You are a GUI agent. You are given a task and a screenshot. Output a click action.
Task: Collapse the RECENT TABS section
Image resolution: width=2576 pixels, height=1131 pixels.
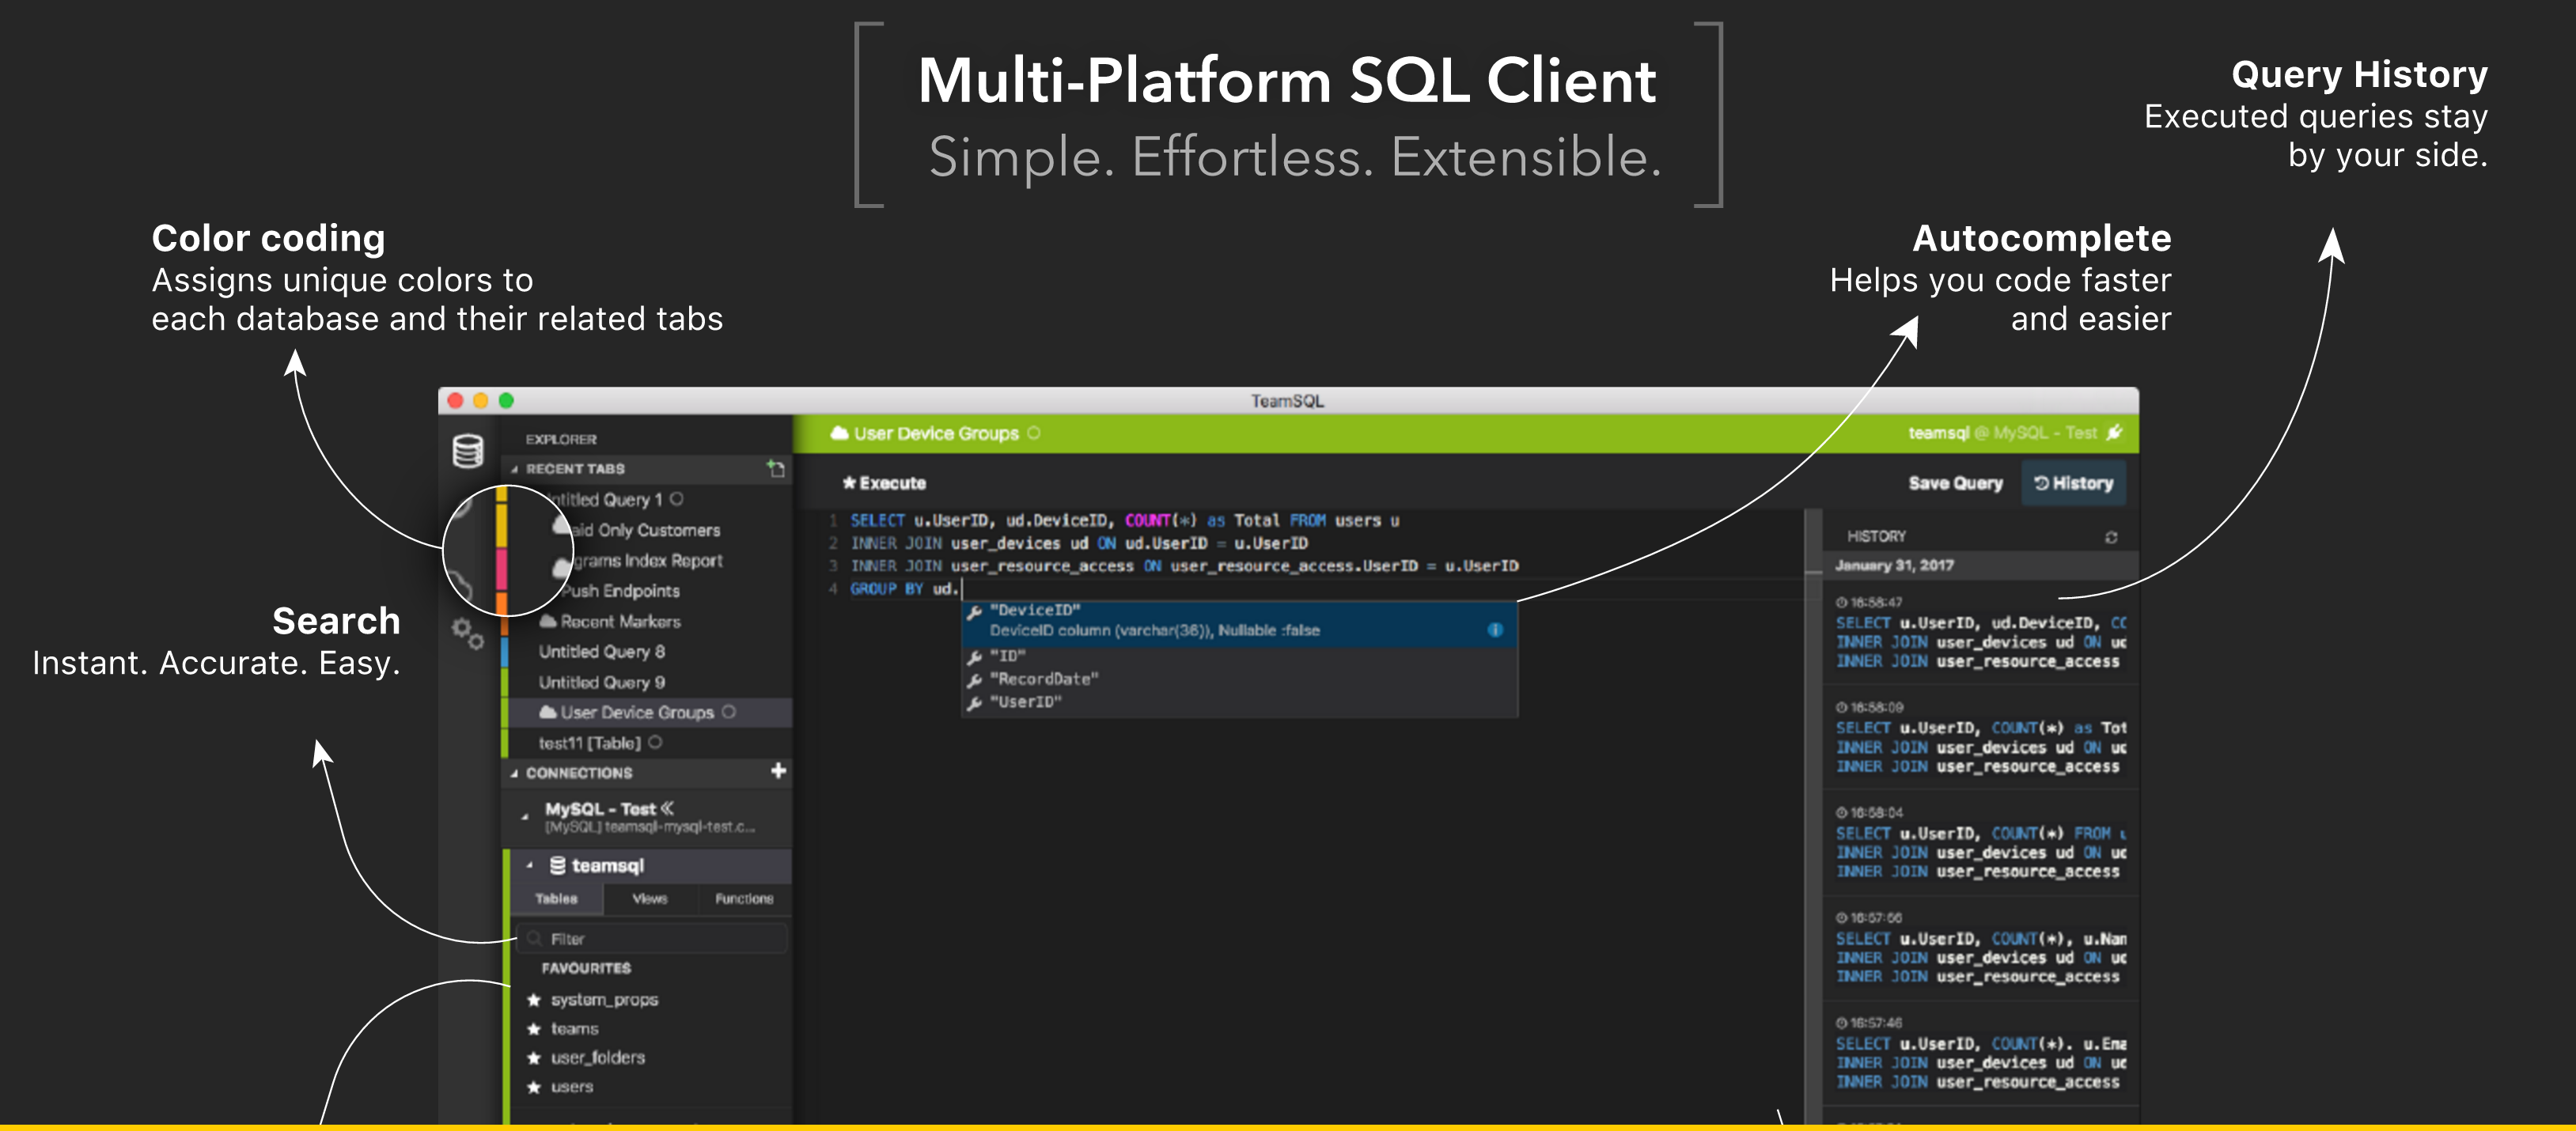tap(515, 468)
